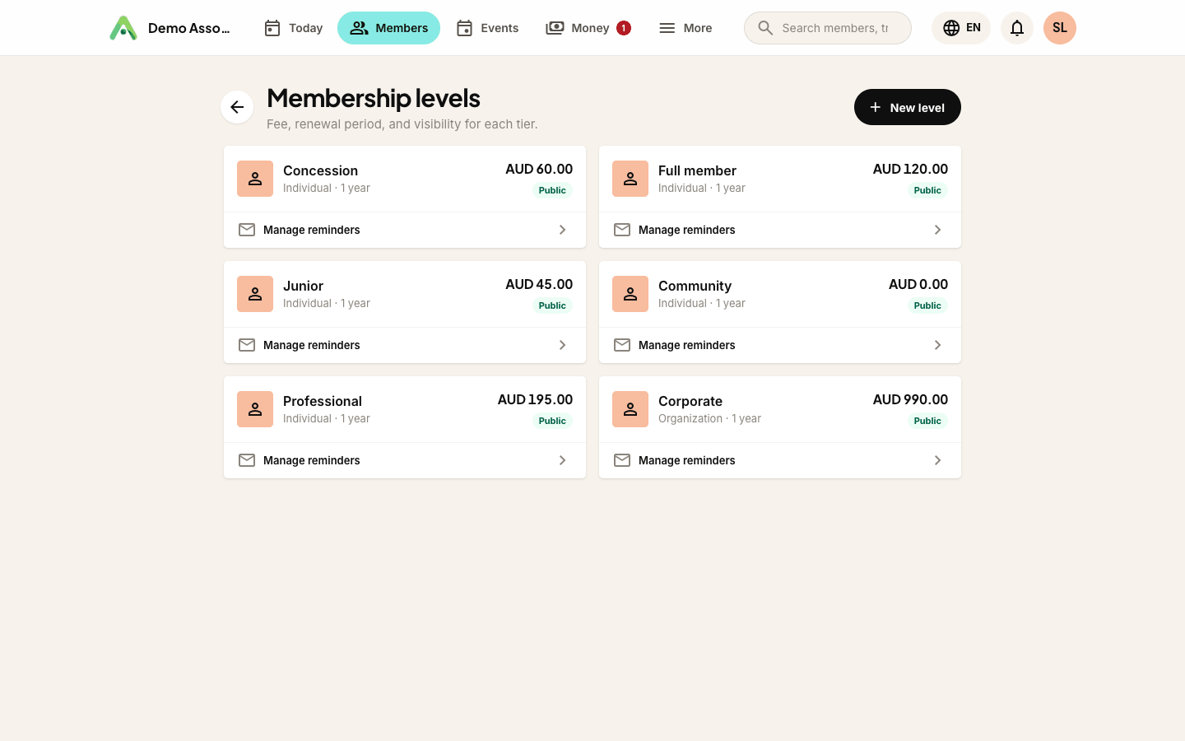Go to the Money tab
1185x741 pixels.
[588, 28]
